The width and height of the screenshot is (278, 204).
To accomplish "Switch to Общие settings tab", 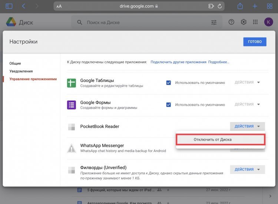I will pyautogui.click(x=15, y=63).
